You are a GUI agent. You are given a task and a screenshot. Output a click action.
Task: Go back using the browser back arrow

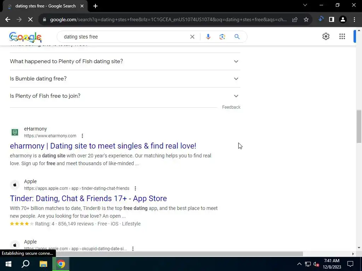[x=8, y=20]
